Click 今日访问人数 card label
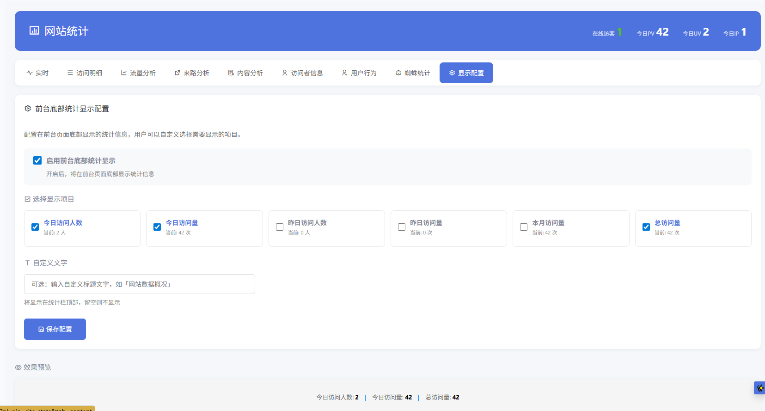Screen dimensions: 765x411 [63, 223]
